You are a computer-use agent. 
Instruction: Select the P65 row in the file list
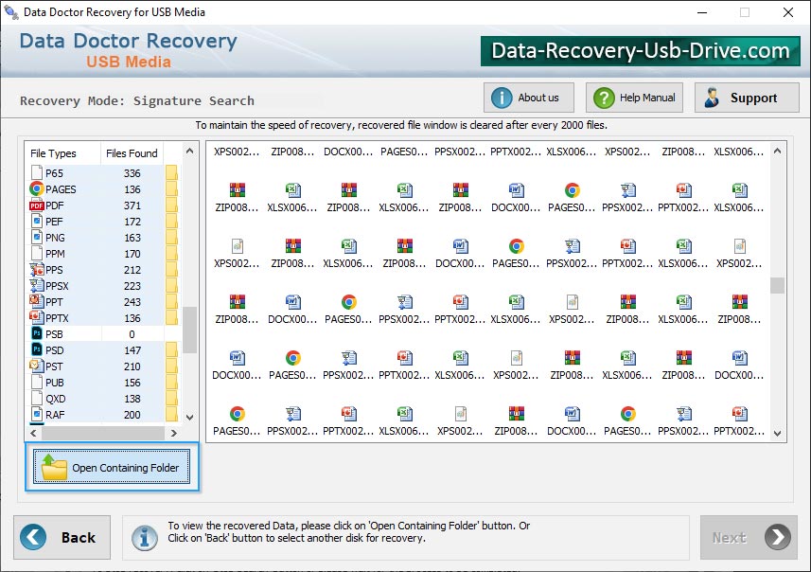coord(62,172)
